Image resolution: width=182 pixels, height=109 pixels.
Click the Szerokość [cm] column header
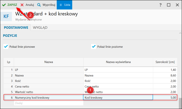pos(165,62)
